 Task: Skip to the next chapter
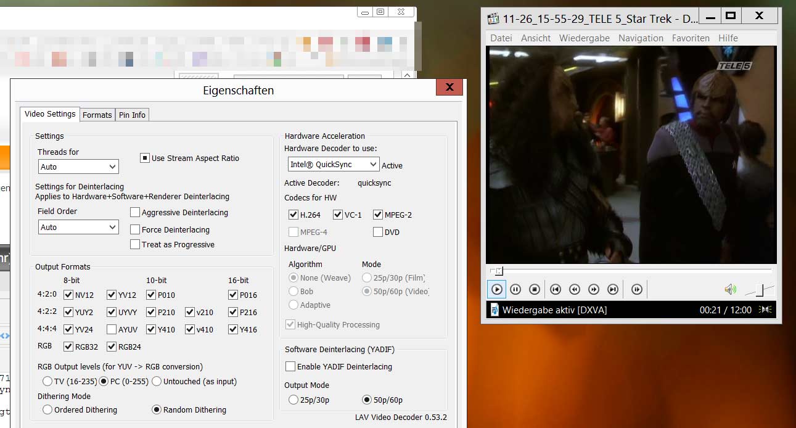pos(613,289)
